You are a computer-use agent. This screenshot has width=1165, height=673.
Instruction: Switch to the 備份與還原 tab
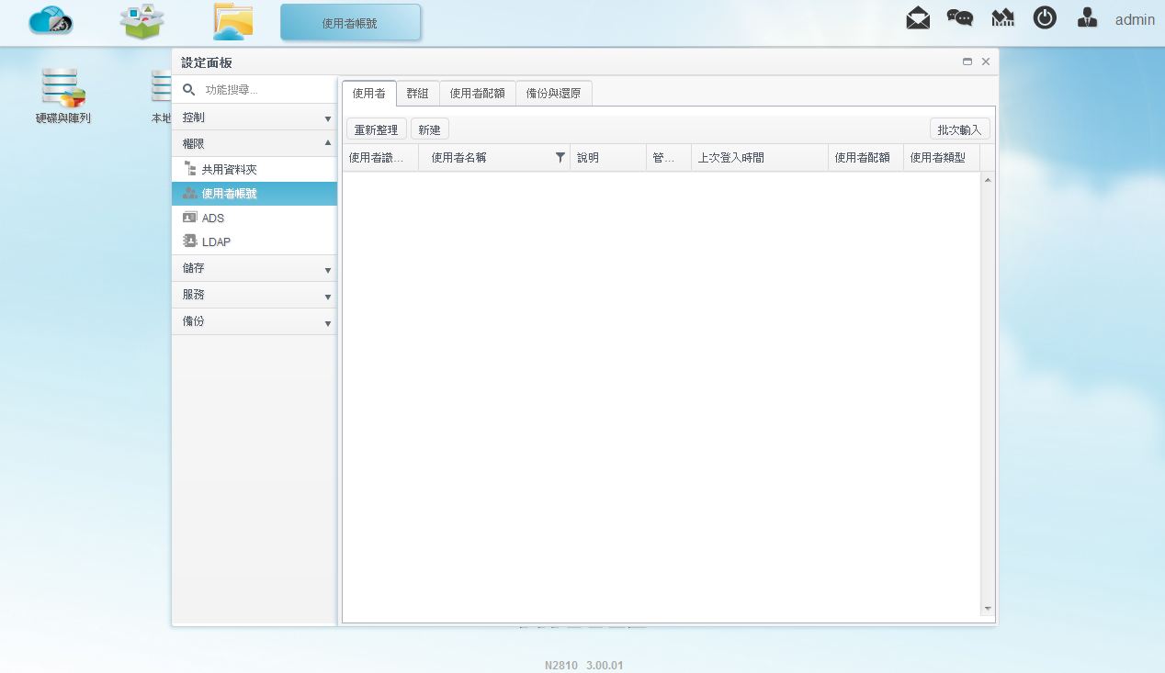(554, 94)
